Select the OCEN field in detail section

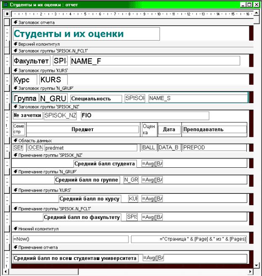click(35, 148)
